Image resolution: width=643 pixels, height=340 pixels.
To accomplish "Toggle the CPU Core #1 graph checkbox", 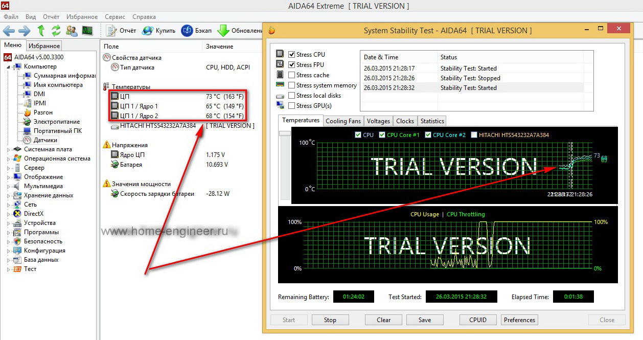I will [x=382, y=135].
